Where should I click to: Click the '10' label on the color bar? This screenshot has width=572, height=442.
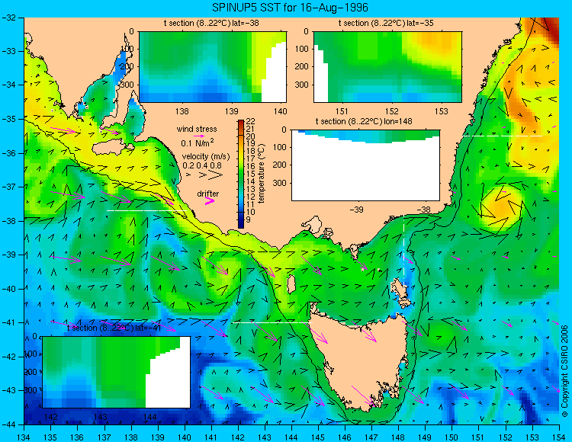click(251, 212)
